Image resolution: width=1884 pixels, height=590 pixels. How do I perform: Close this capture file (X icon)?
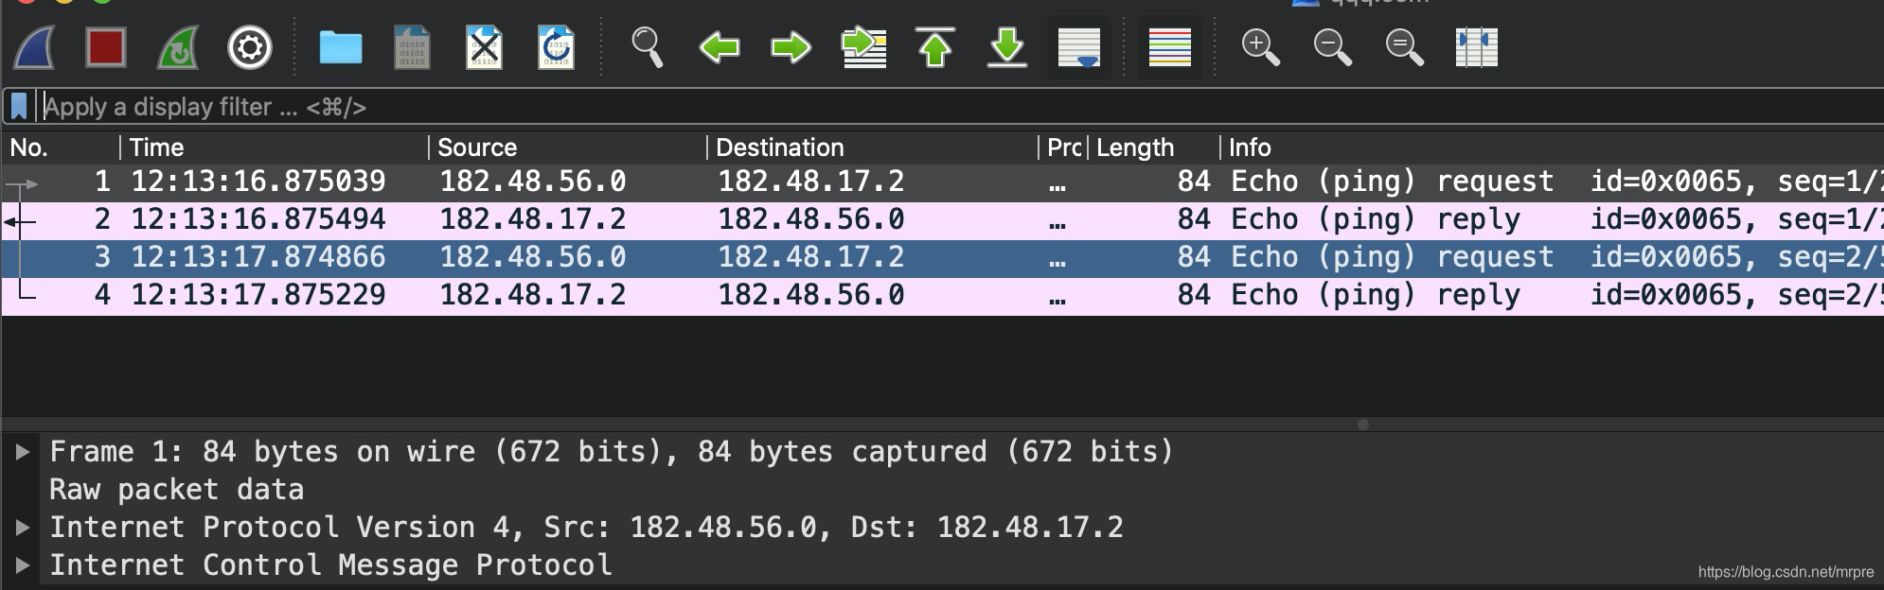(x=484, y=46)
